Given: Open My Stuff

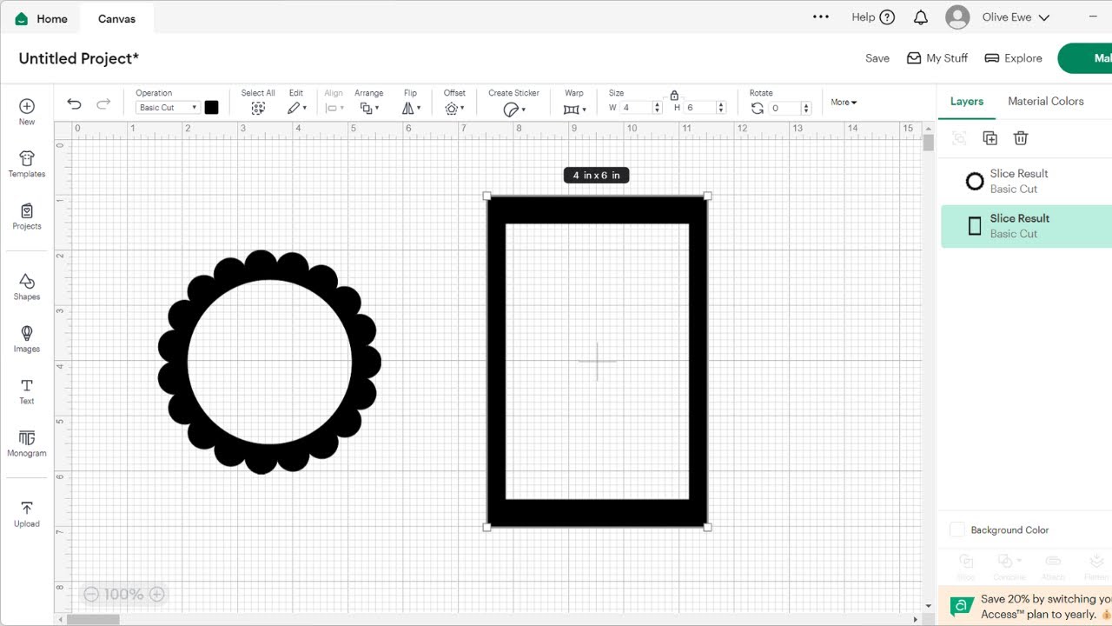Looking at the screenshot, I should (937, 58).
